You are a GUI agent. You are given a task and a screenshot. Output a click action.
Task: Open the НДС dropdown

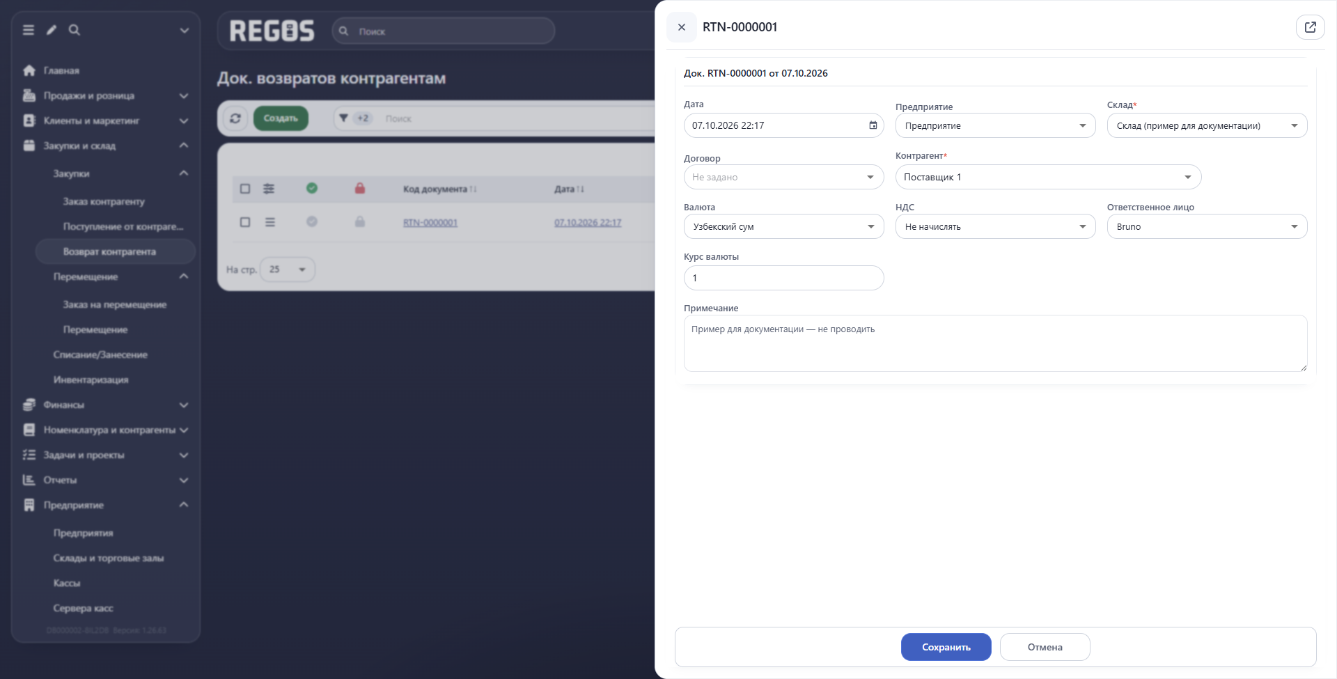[995, 226]
